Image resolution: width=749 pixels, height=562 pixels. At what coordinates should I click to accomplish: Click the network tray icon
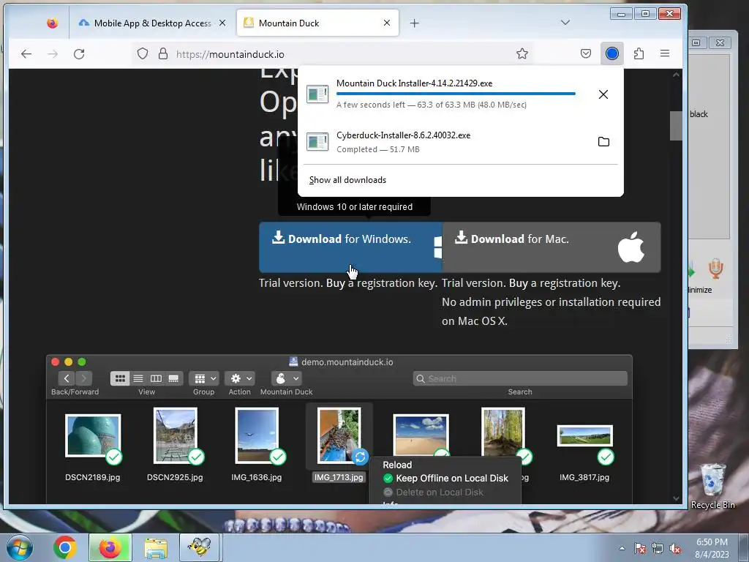tap(658, 548)
